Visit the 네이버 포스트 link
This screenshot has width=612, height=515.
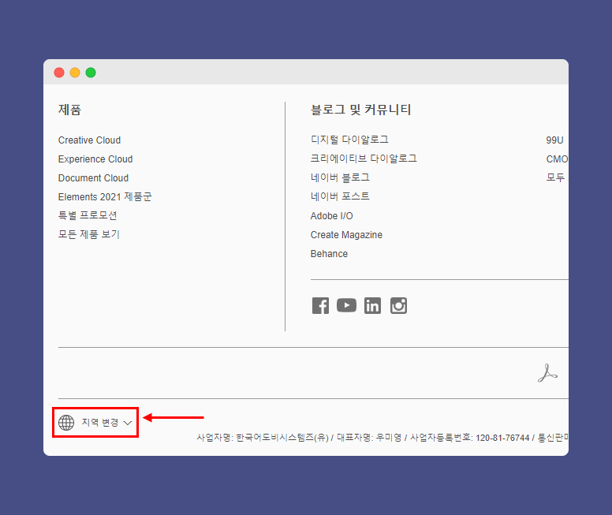340,196
